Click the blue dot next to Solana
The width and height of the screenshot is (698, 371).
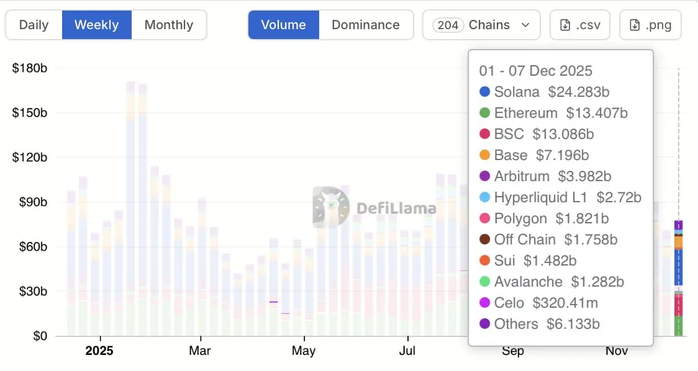coord(484,92)
